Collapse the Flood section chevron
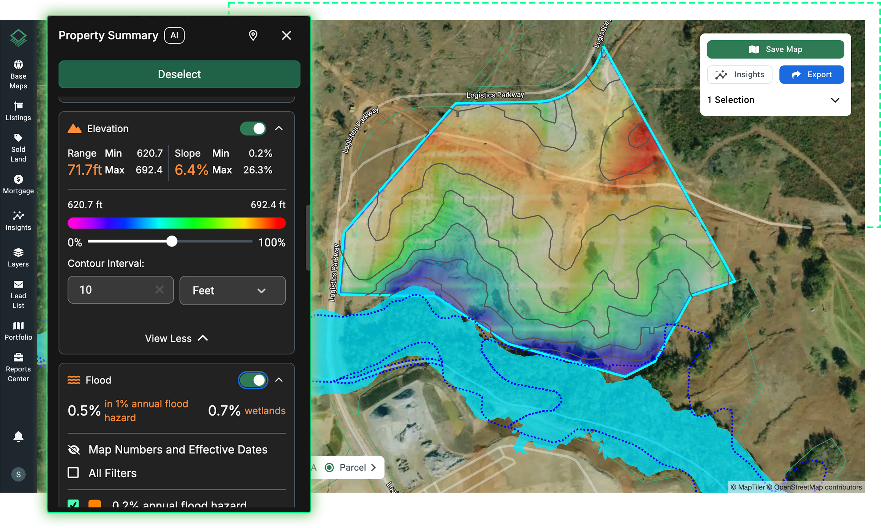Screen dimensions: 881x528 [x=279, y=380]
